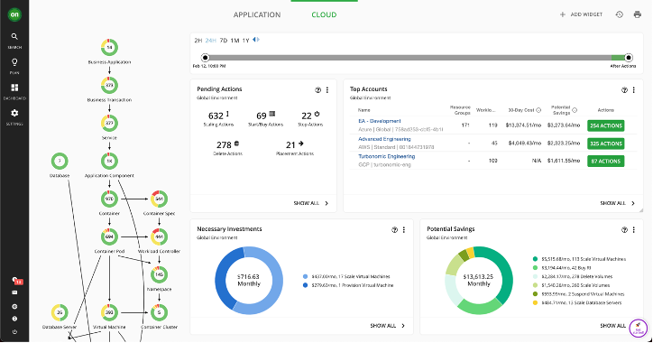Open the Top Accounts widget options menu
The image size is (653, 343).
click(x=634, y=90)
